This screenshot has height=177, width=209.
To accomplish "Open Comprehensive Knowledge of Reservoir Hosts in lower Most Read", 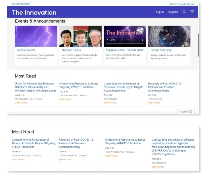I will (x=34, y=143).
